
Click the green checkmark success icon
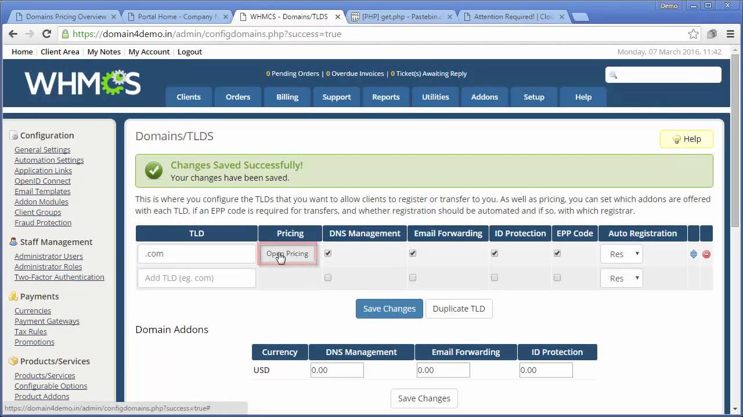click(x=154, y=170)
